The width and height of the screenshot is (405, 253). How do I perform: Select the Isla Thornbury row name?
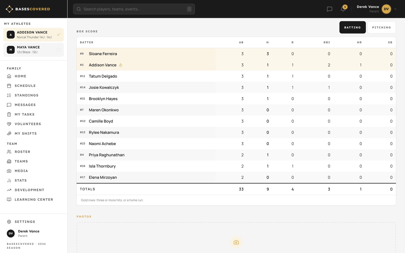pos(102,166)
